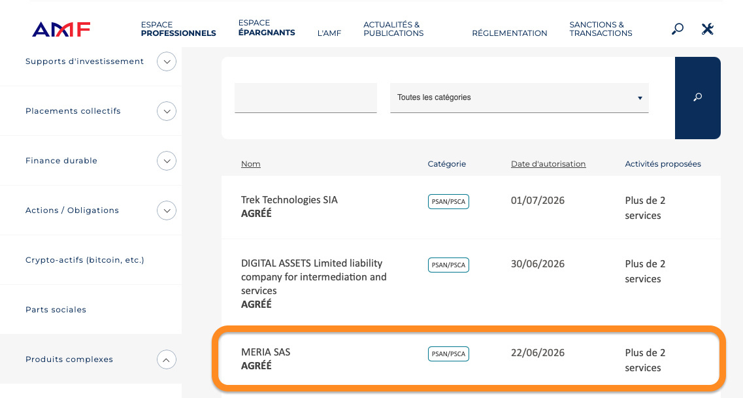Click Supports d'investissement sidebar label
Viewport: 743px width, 398px height.
coord(84,61)
